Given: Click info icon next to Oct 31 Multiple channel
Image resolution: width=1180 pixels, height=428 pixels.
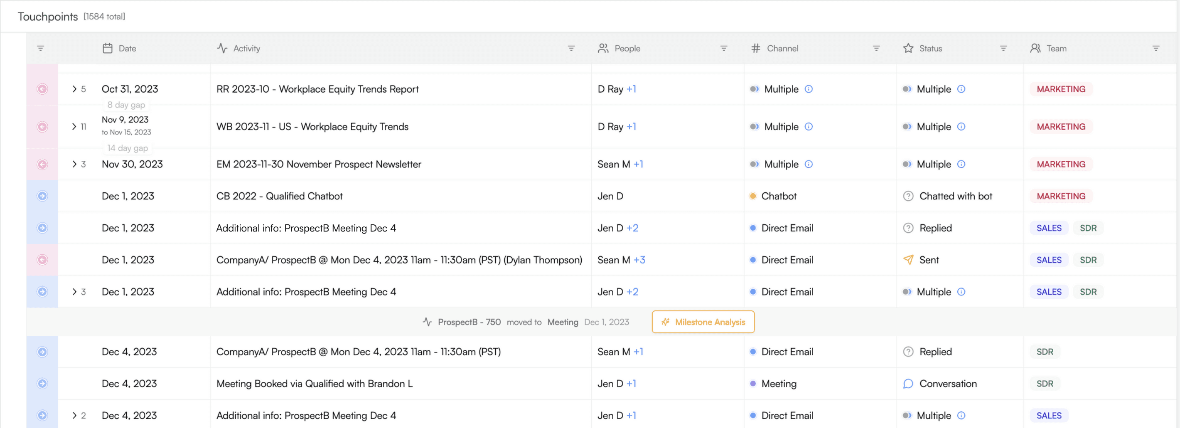Looking at the screenshot, I should [x=809, y=89].
